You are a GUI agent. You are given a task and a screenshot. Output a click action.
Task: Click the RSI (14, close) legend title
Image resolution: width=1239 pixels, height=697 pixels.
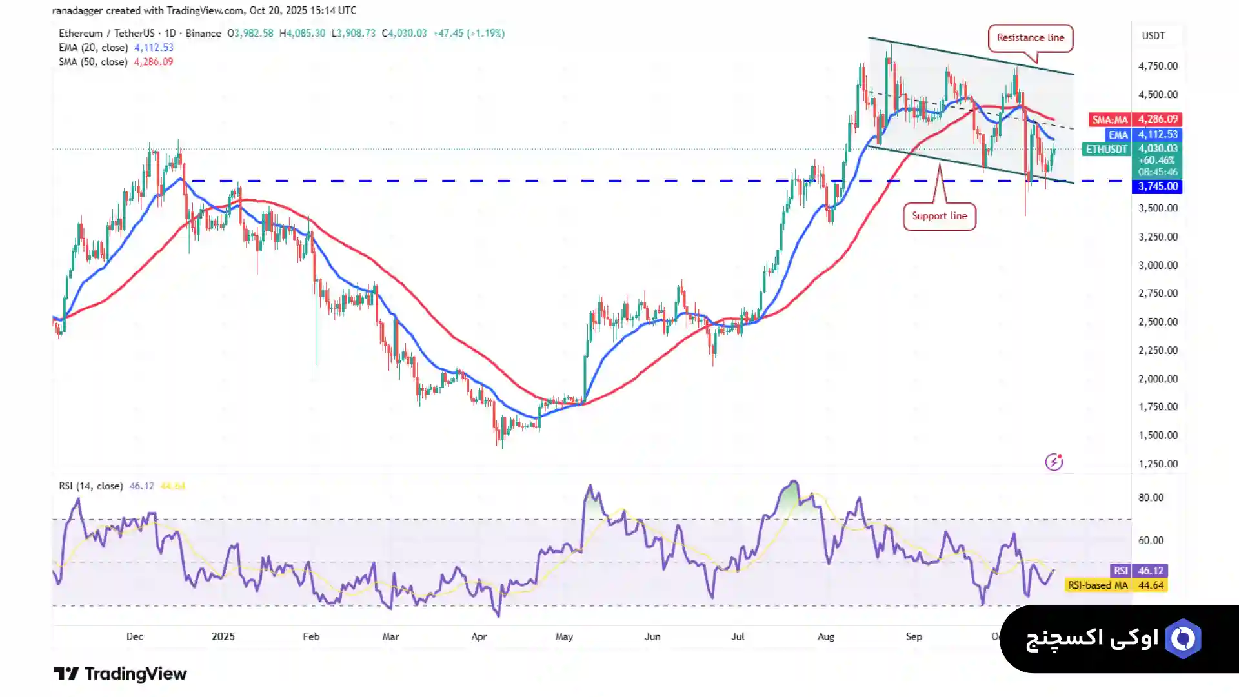[x=90, y=486]
